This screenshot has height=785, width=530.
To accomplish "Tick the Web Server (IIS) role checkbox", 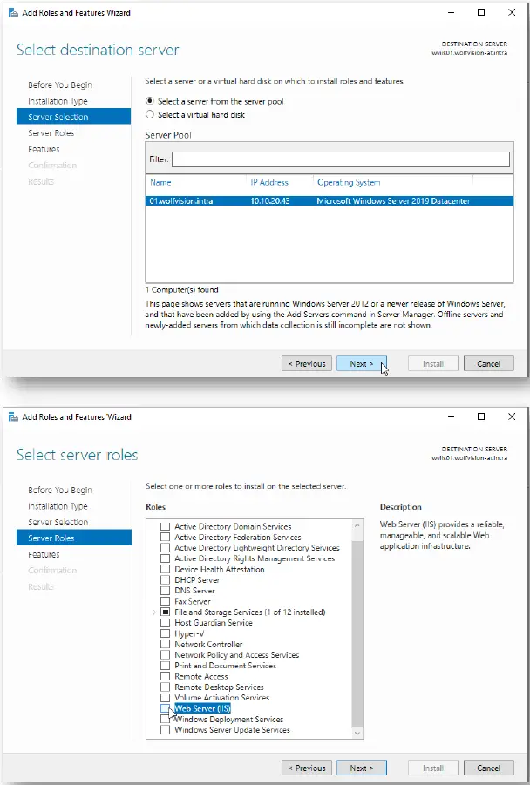I will 166,709.
